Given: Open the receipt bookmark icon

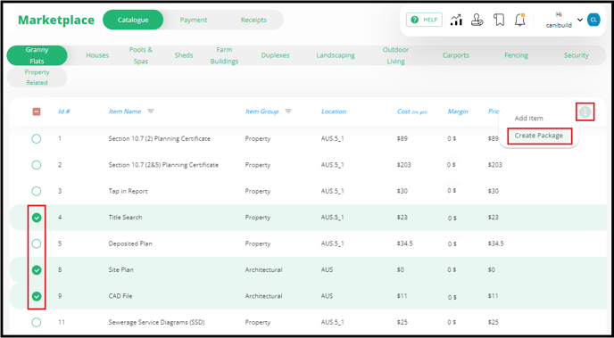Looking at the screenshot, I should (499, 20).
